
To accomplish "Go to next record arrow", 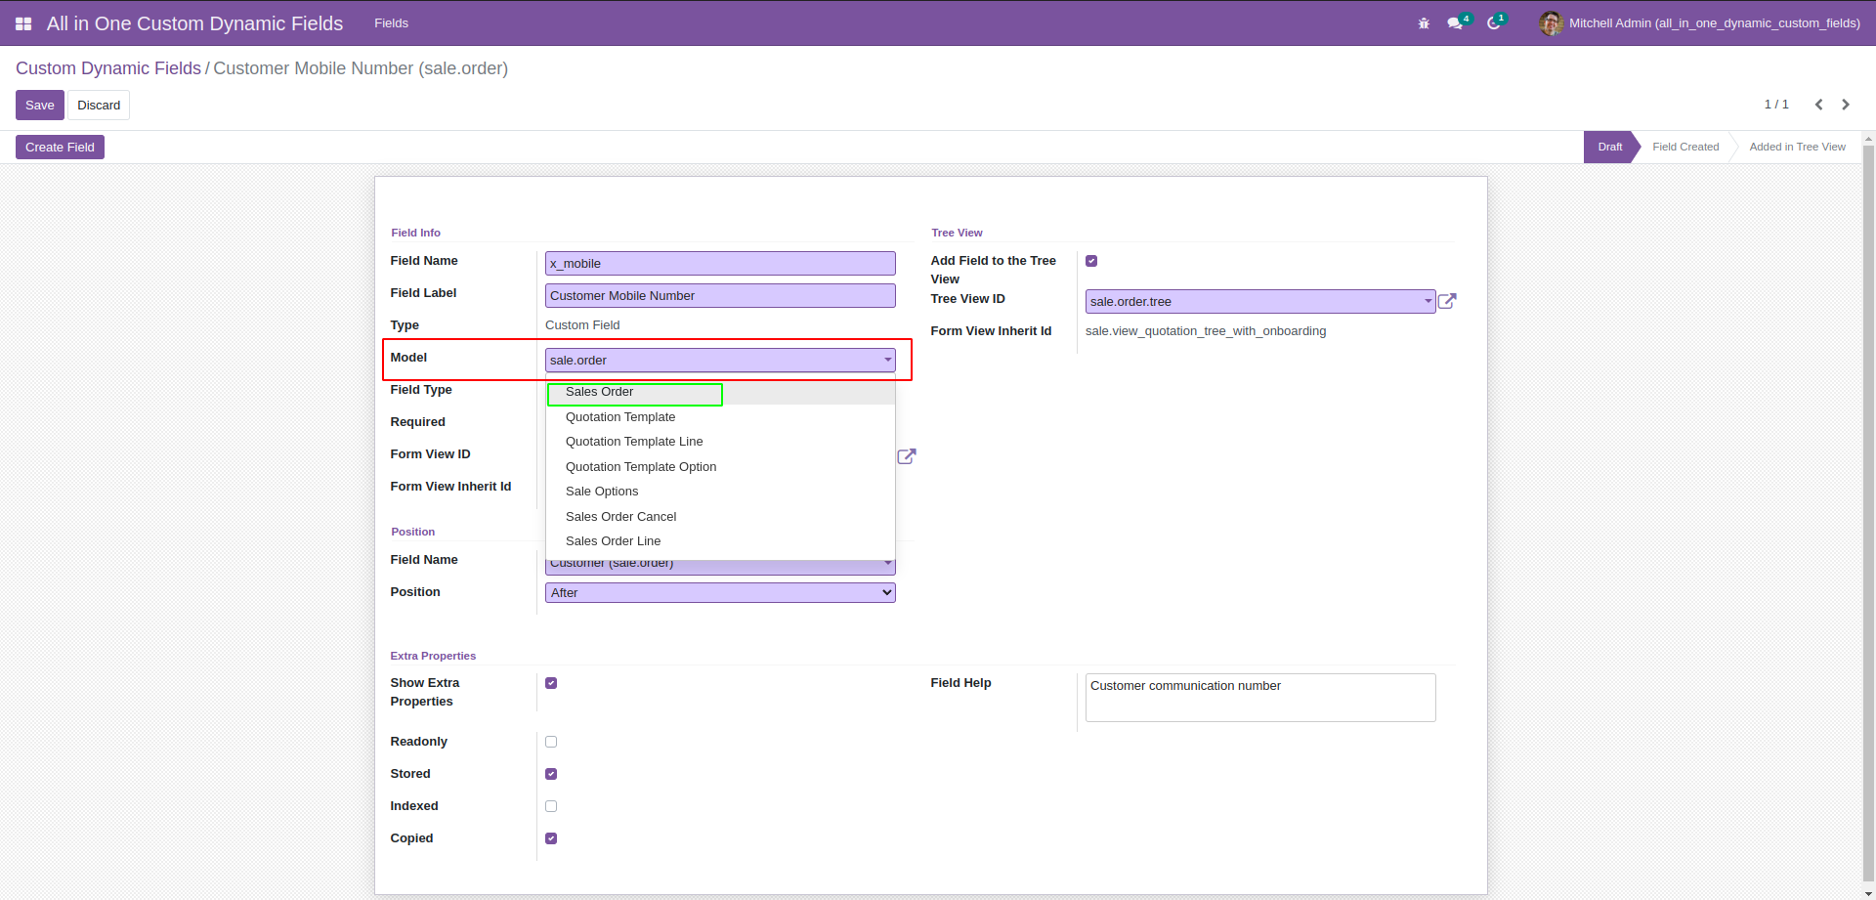I will [1846, 105].
